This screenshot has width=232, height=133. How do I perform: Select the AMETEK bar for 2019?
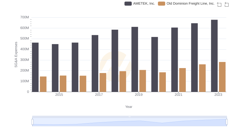pos(135,59)
